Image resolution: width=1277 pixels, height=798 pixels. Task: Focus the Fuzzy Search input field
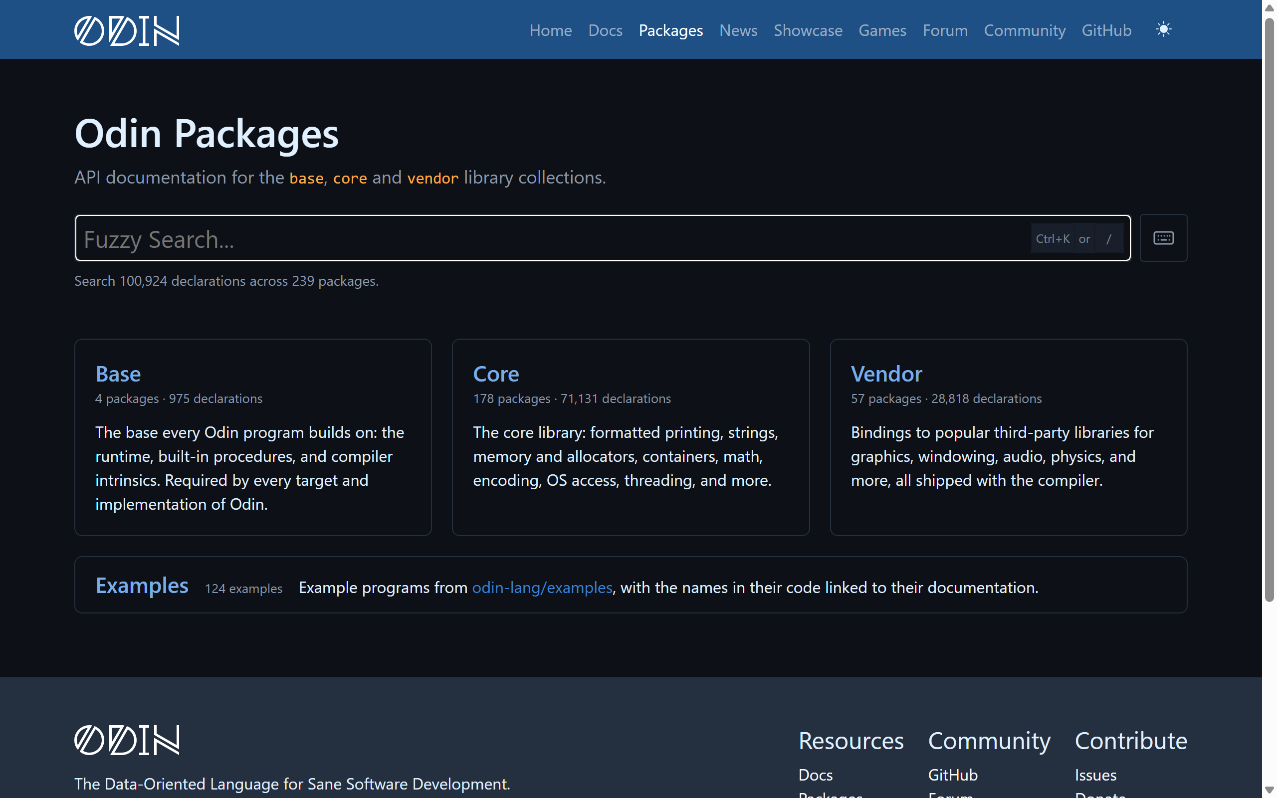603,238
